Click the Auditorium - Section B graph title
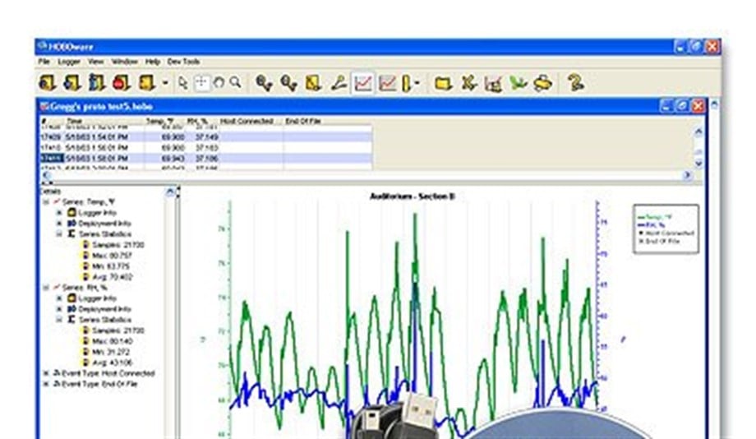Image resolution: width=756 pixels, height=439 pixels. pyautogui.click(x=423, y=196)
